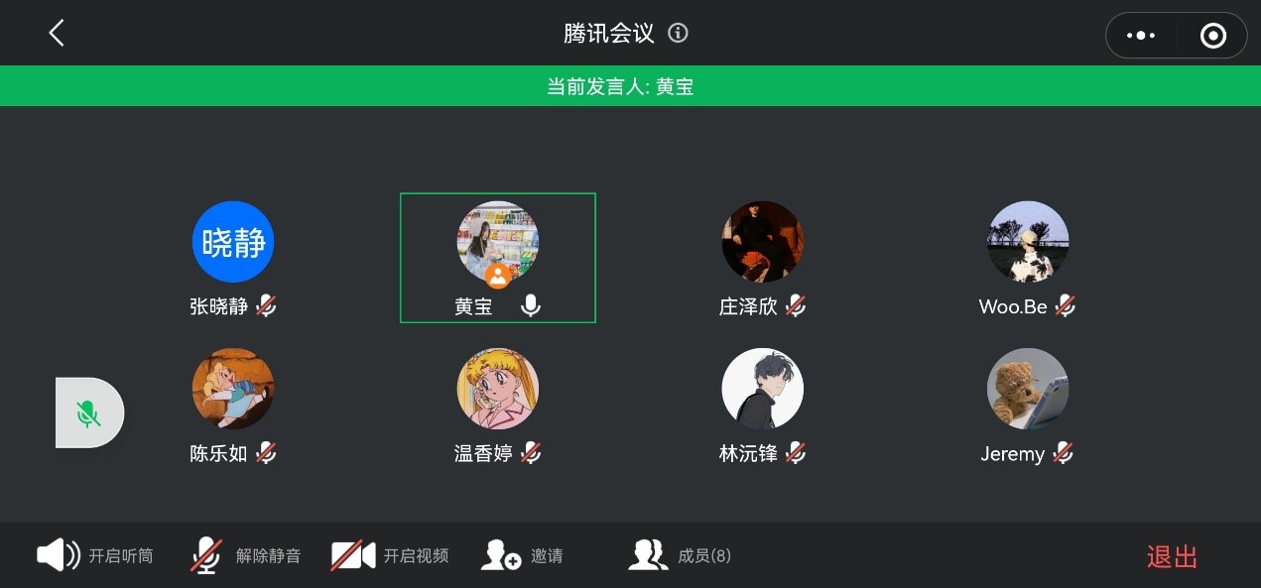Close mini program via the circle target icon
Image resolution: width=1261 pixels, height=588 pixels.
(1212, 36)
